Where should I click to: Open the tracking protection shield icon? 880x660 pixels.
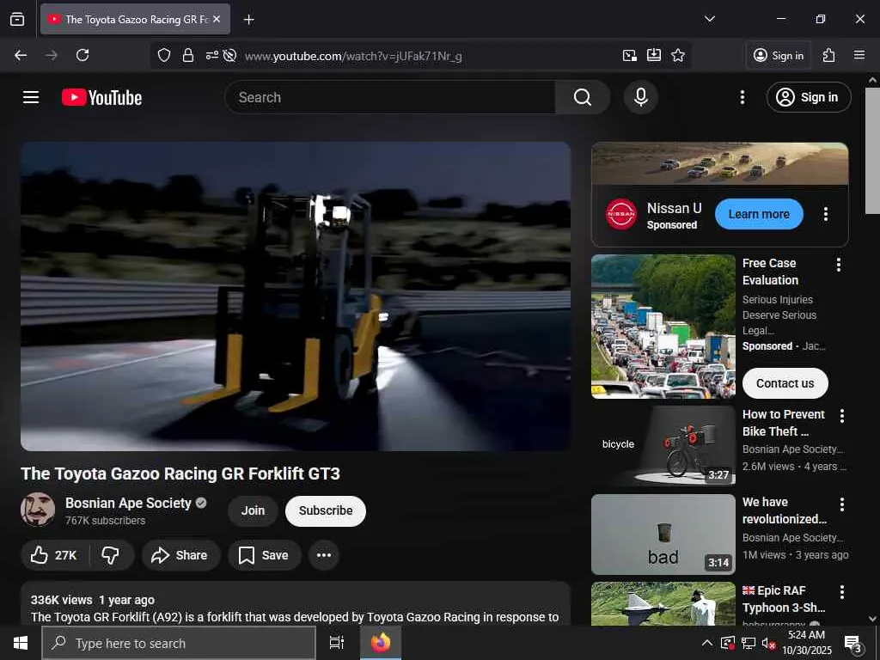tap(164, 55)
